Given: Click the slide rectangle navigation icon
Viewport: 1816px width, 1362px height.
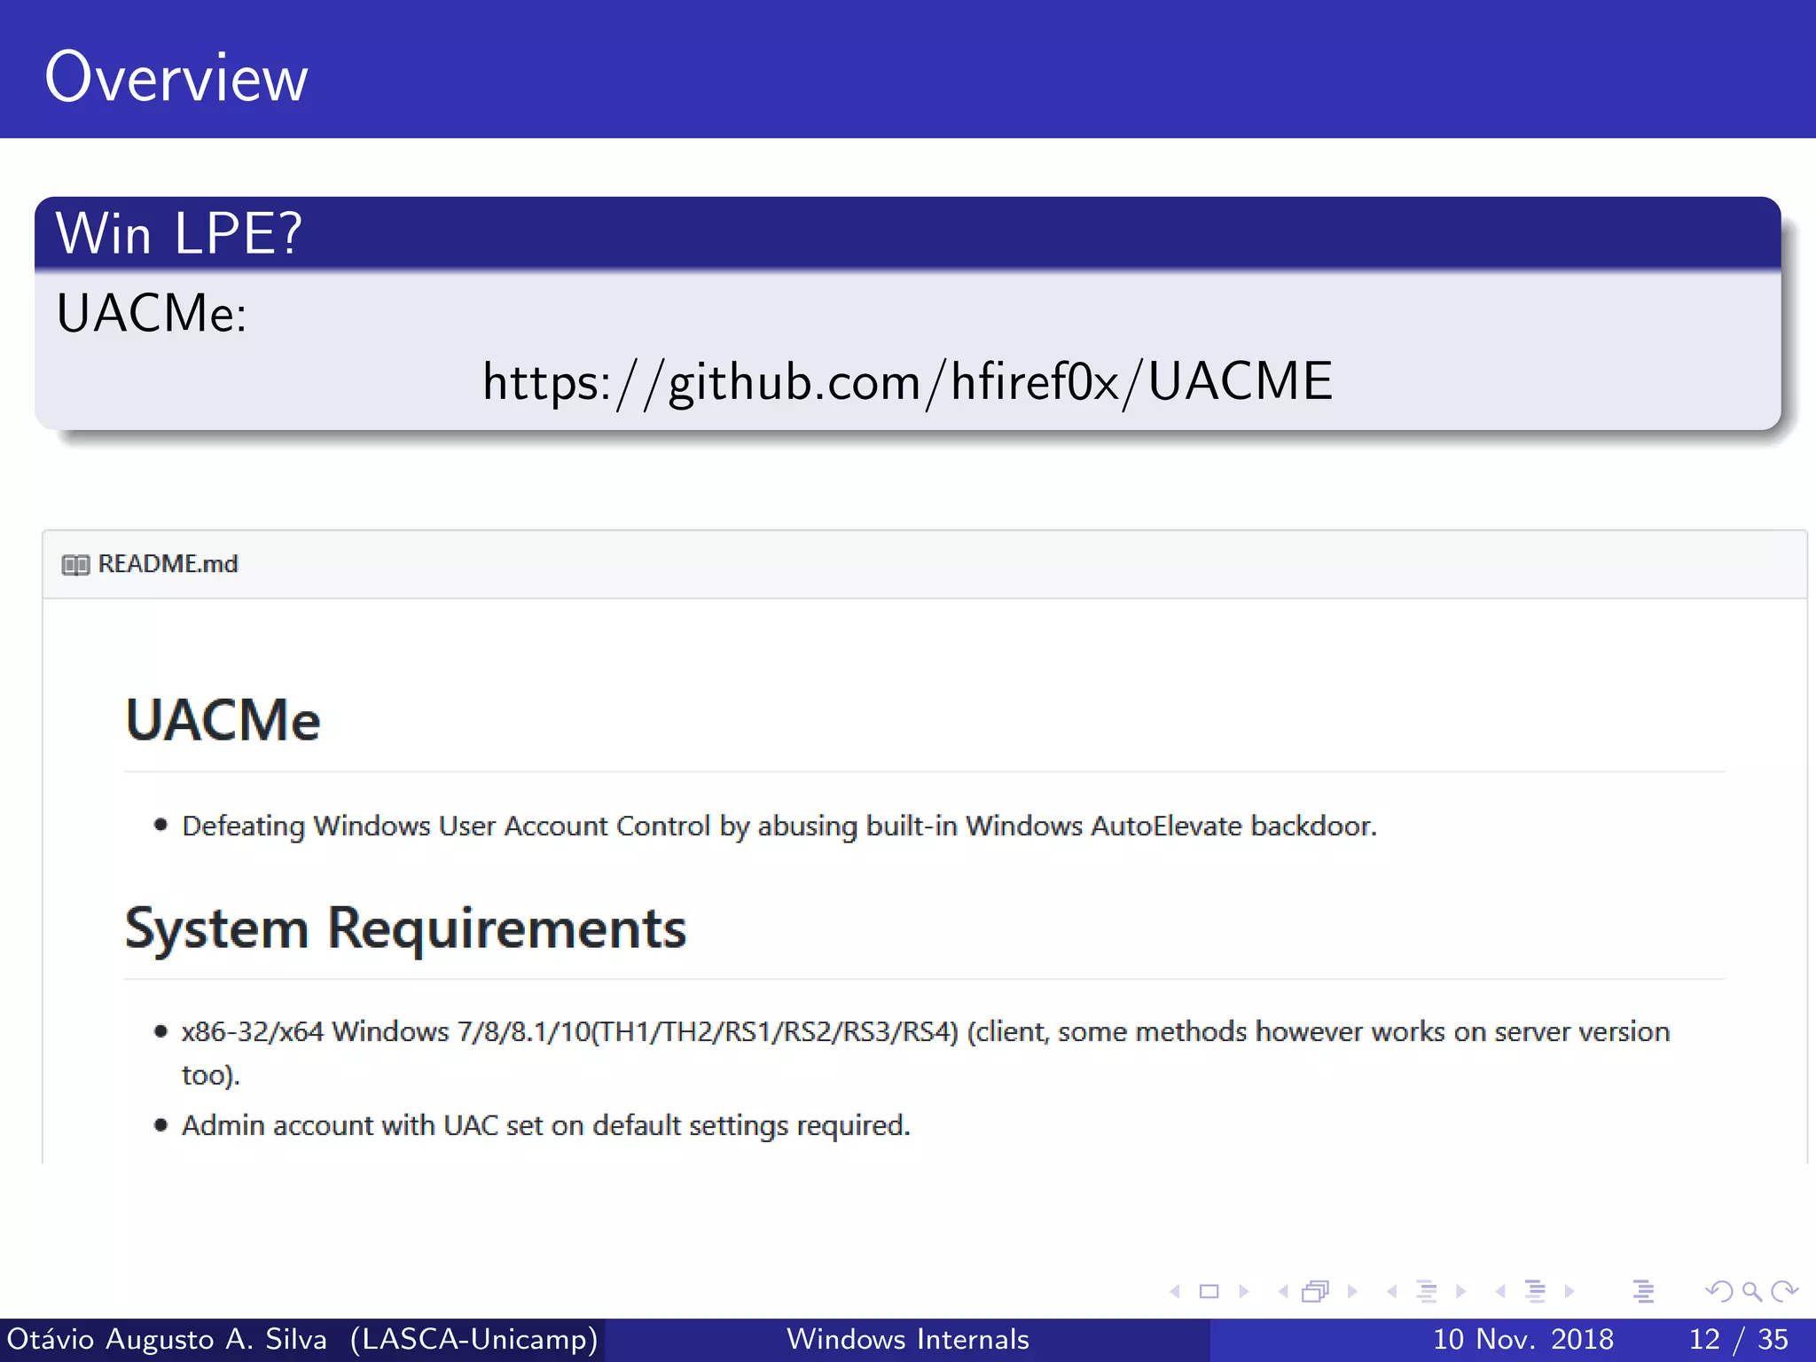Looking at the screenshot, I should [x=1209, y=1291].
